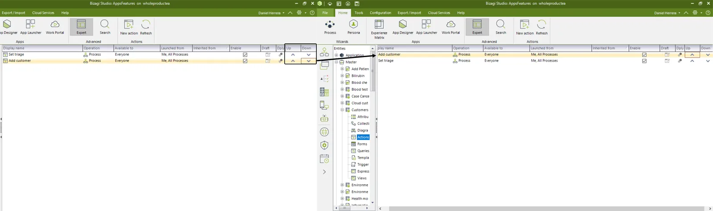This screenshot has width=713, height=211.
Task: Refresh actions list in left window
Action: pos(146,28)
